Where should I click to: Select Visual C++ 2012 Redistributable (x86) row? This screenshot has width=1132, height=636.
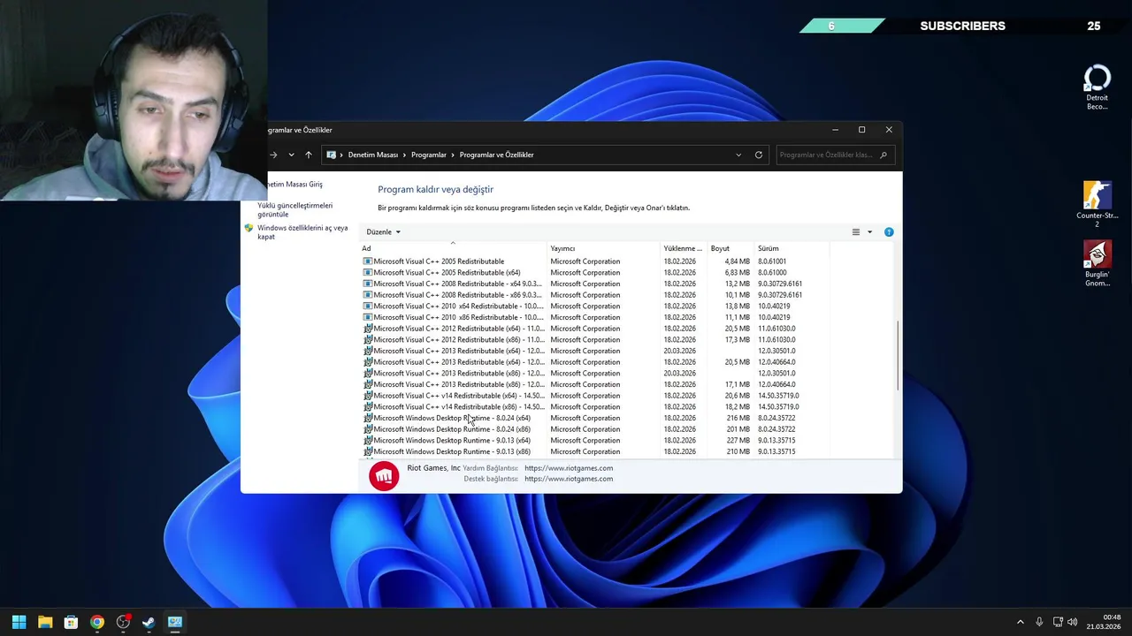[594, 339]
